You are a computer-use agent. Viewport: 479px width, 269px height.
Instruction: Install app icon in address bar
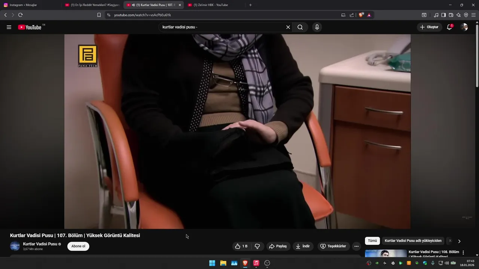343,15
